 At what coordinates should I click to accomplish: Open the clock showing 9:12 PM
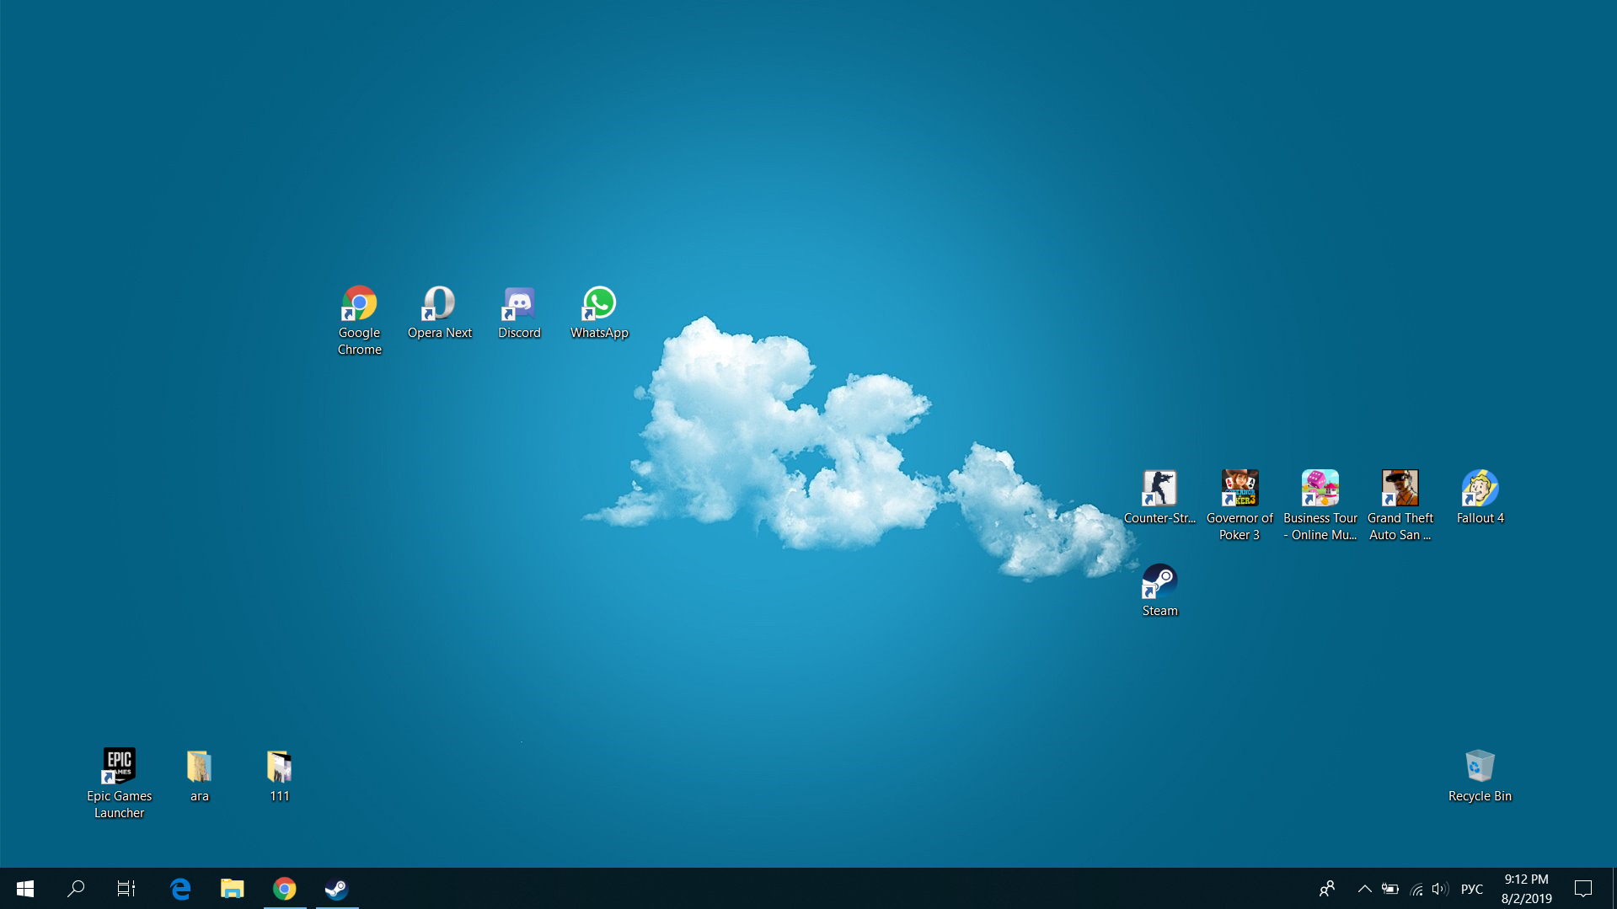coord(1526,888)
